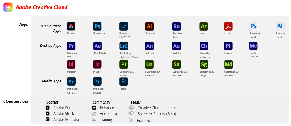Click the Content heading
The image size is (291, 126).
pos(52,102)
